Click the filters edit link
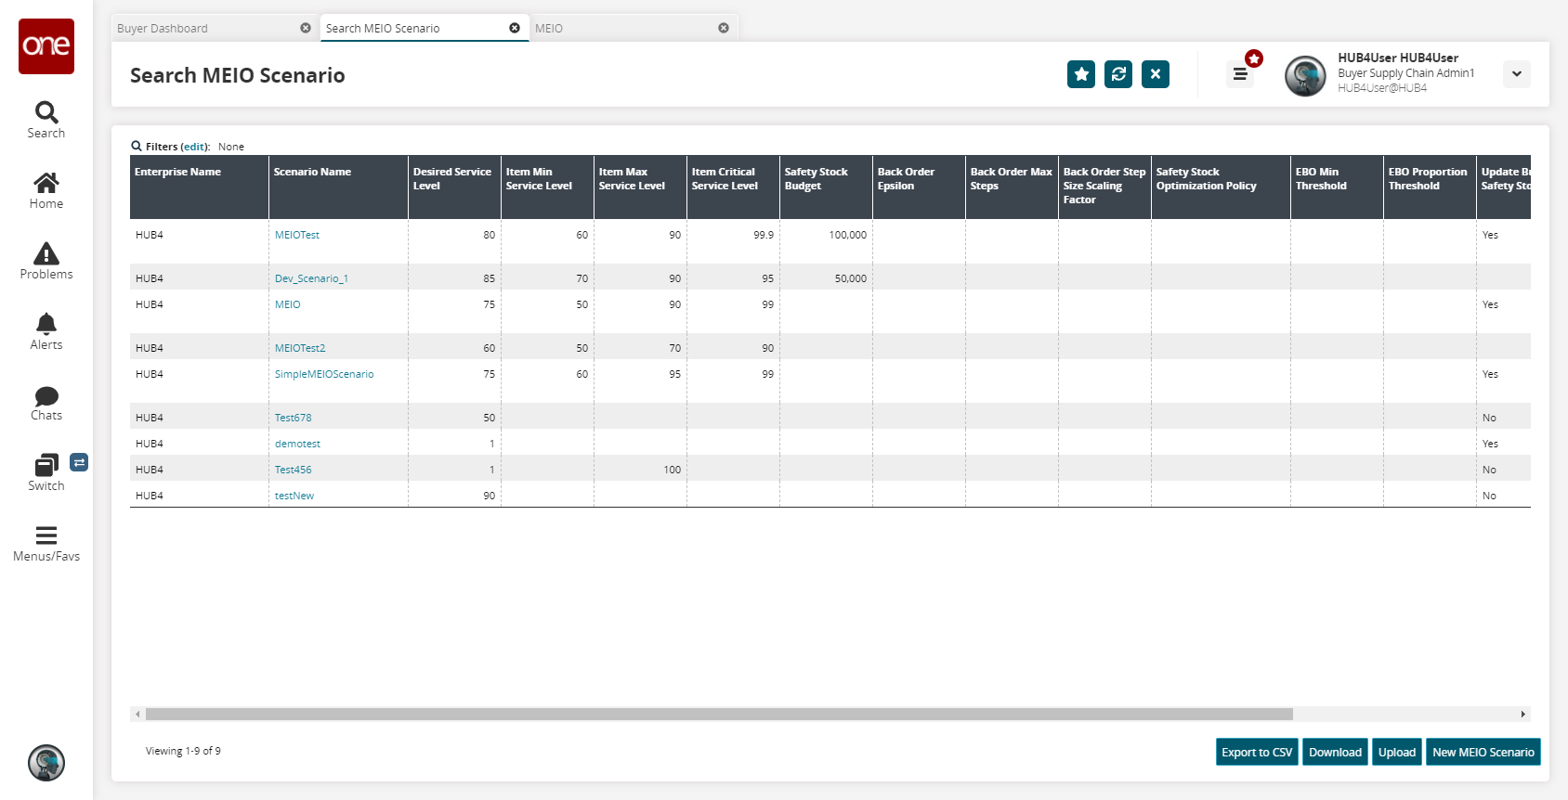Screen dimensions: 1568x800 (194, 147)
